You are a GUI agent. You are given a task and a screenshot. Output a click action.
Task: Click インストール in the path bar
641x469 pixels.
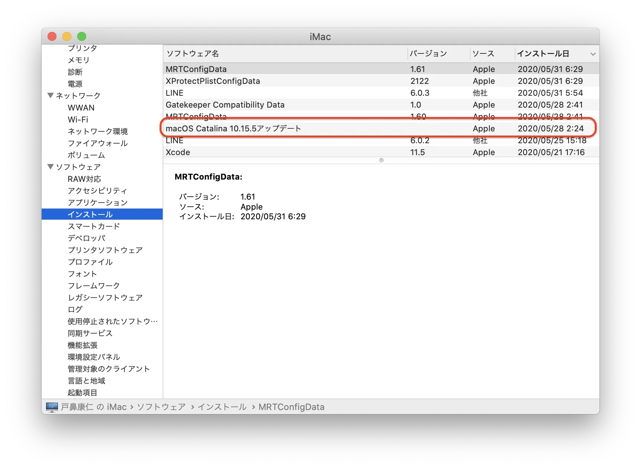pos(222,407)
